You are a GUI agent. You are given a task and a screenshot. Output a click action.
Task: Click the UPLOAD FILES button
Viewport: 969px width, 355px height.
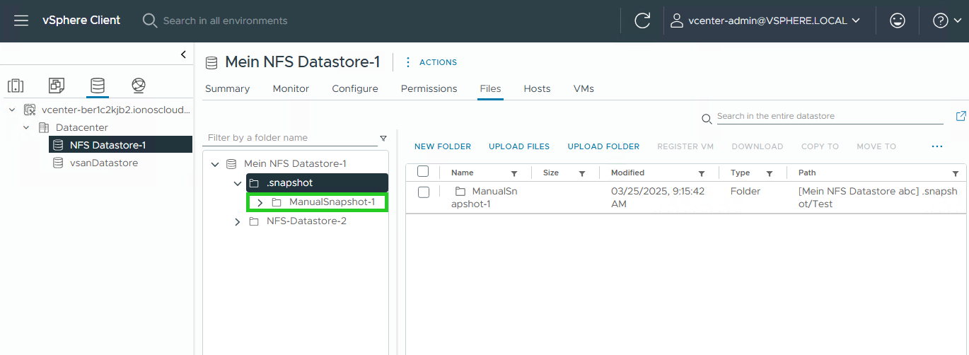pos(518,146)
